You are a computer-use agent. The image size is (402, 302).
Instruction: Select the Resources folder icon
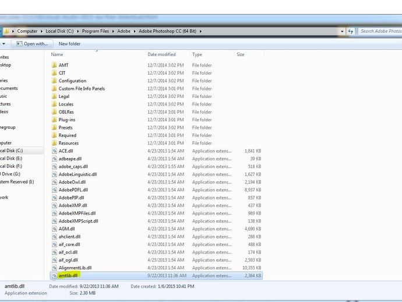(x=54, y=143)
